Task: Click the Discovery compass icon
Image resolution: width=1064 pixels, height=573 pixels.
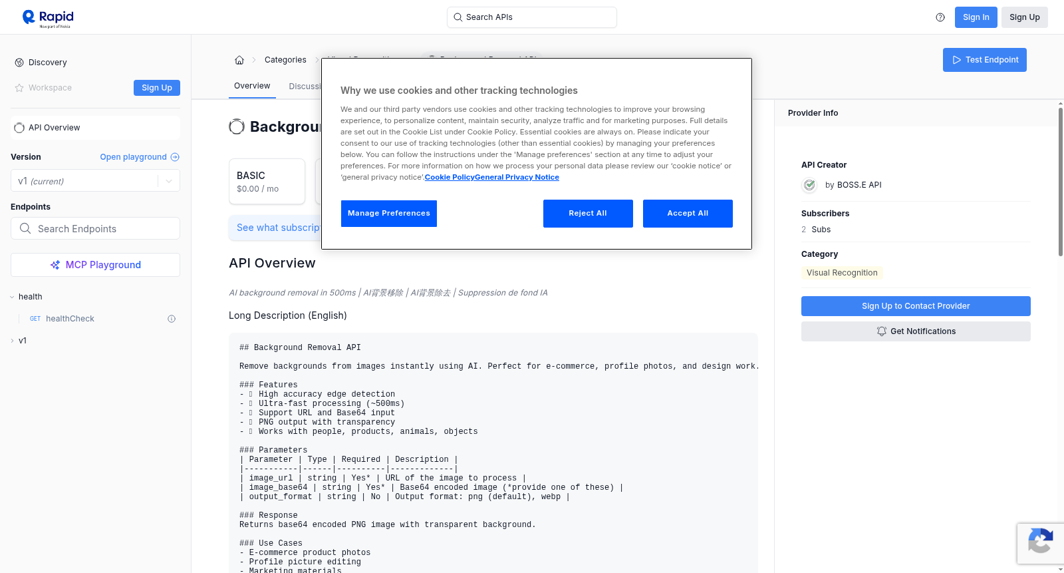Action: (x=19, y=63)
